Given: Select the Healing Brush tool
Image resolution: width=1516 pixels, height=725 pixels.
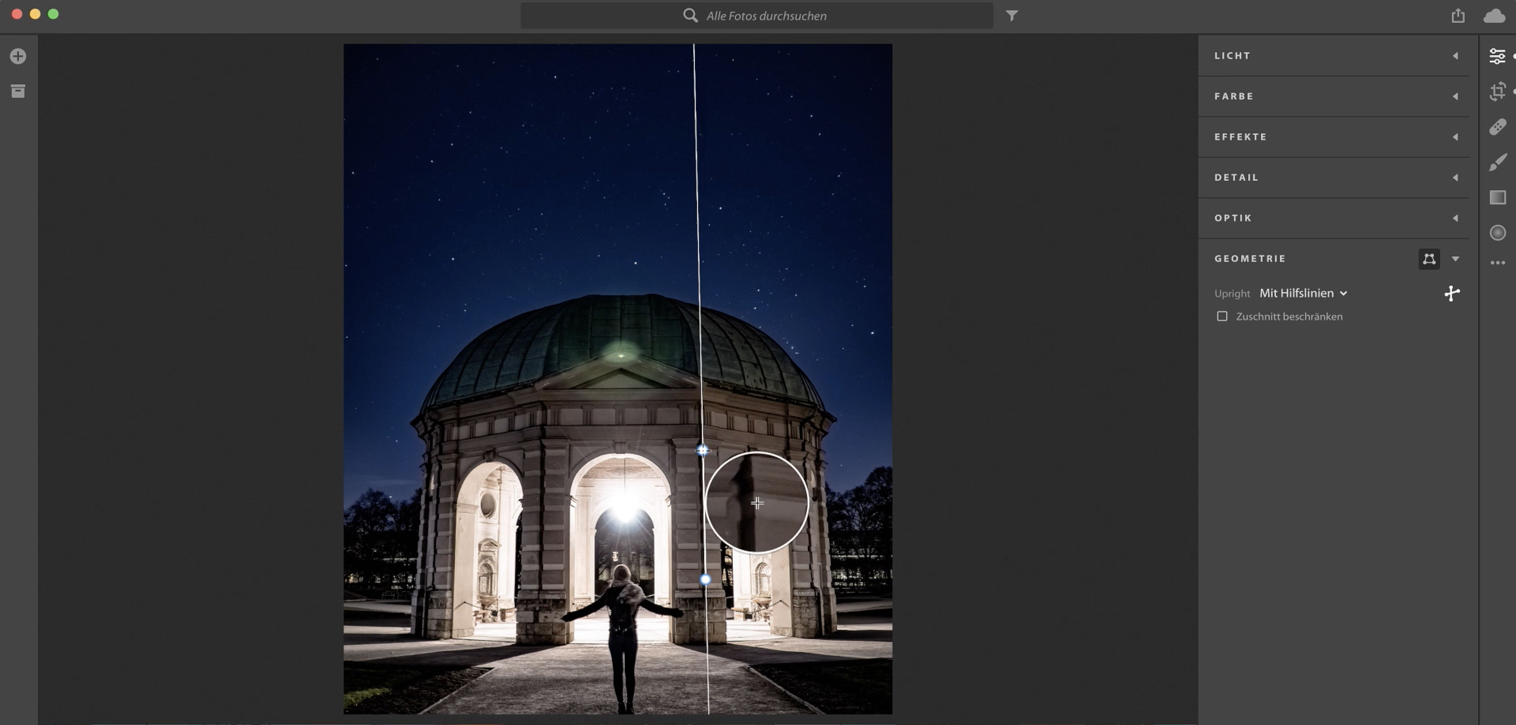Looking at the screenshot, I should coord(1497,126).
